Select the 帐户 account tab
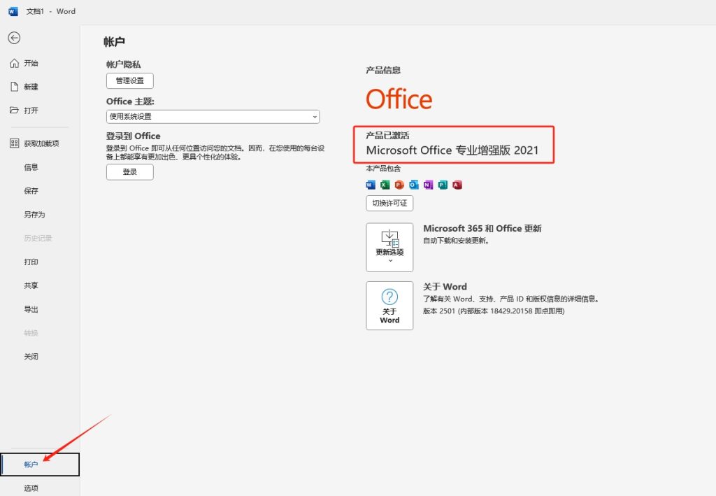 point(40,465)
